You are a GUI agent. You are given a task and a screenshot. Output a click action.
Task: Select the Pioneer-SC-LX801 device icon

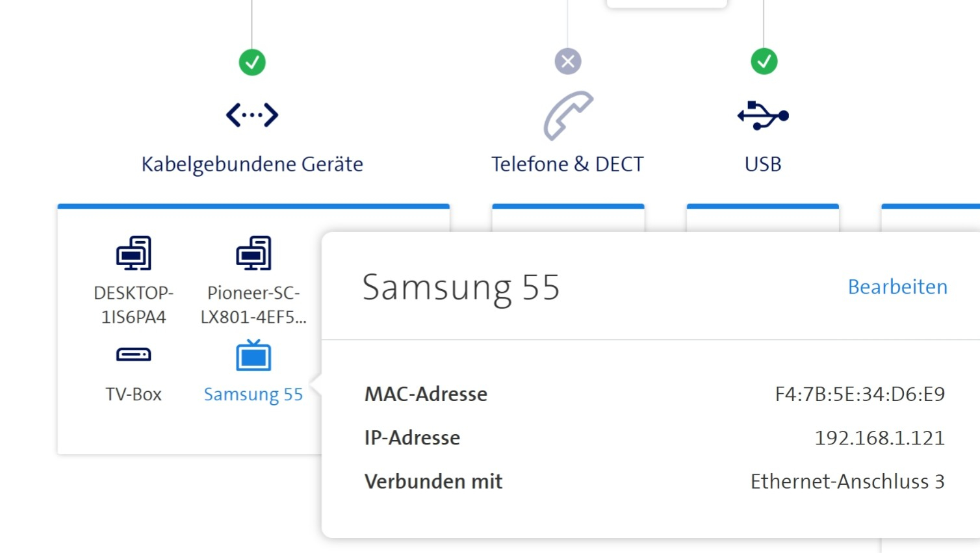point(253,253)
